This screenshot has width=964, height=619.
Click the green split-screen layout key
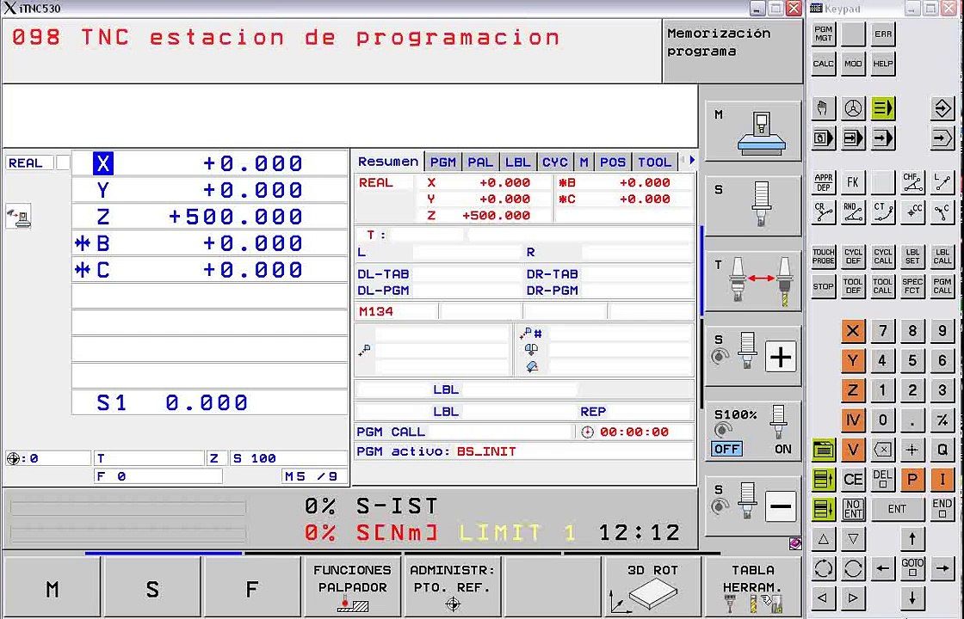pos(823,450)
